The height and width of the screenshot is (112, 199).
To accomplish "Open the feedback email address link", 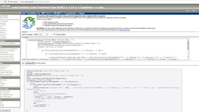I will coord(124,30).
